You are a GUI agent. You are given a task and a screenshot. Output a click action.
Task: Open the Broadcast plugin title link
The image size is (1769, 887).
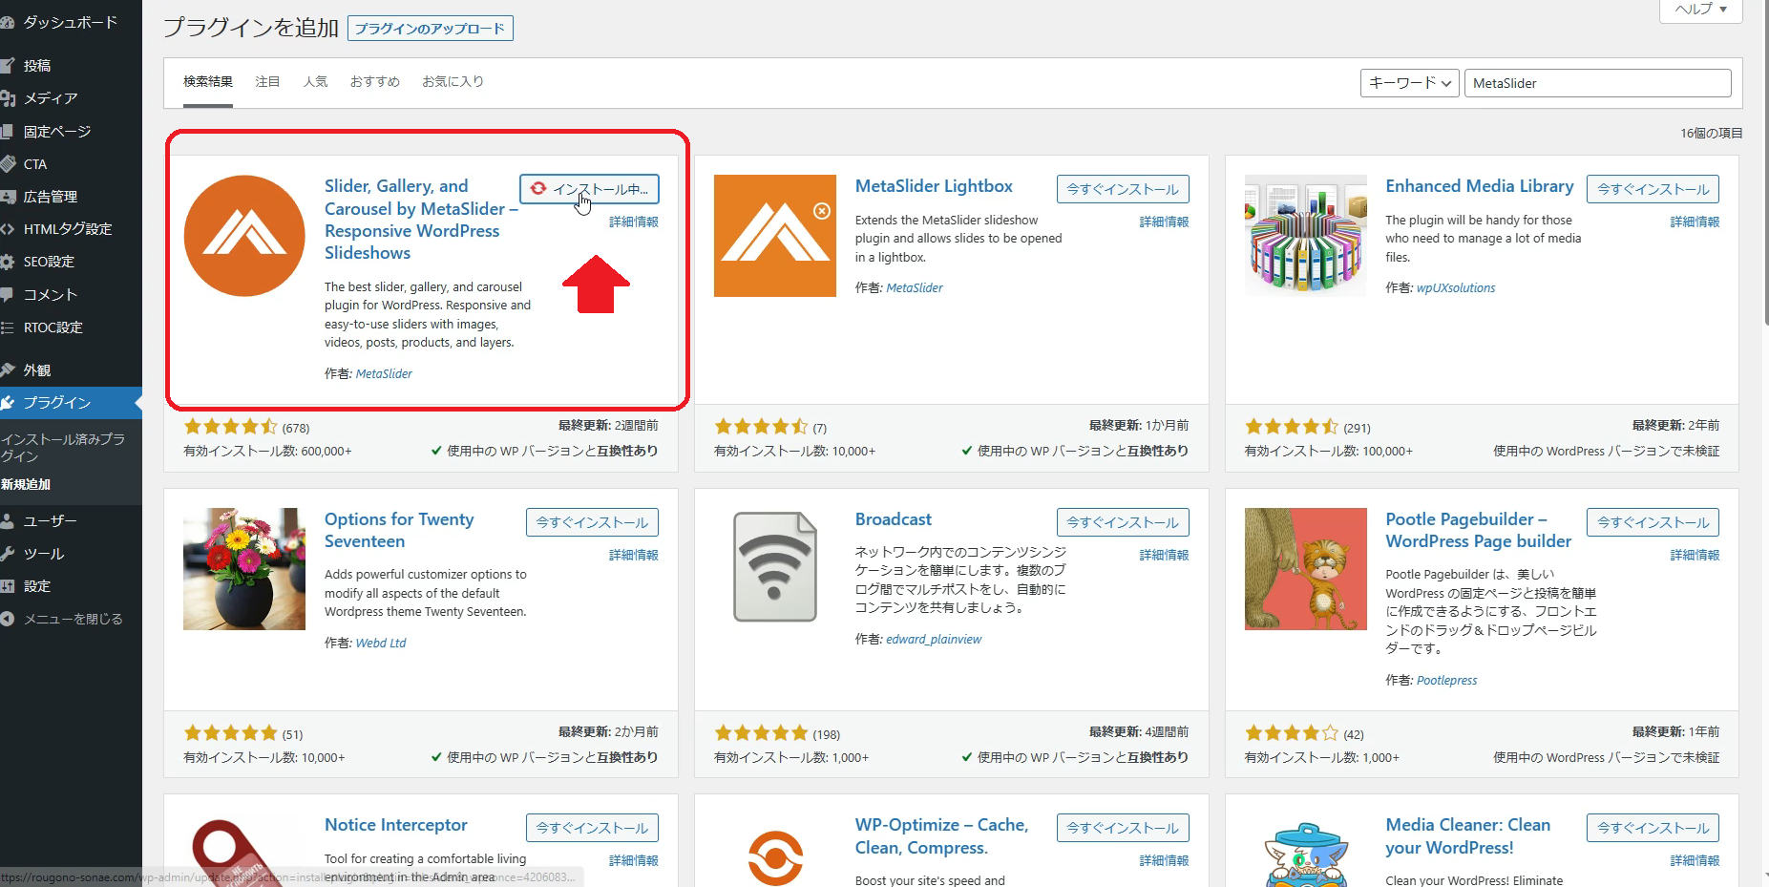point(894,519)
